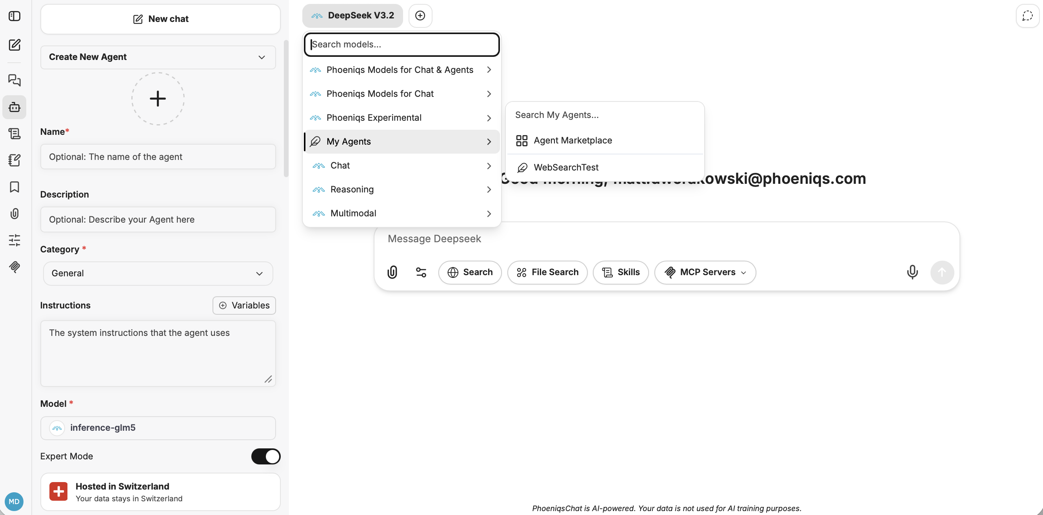Attach a file using the message box paperclip
This screenshot has width=1043, height=515.
point(392,272)
